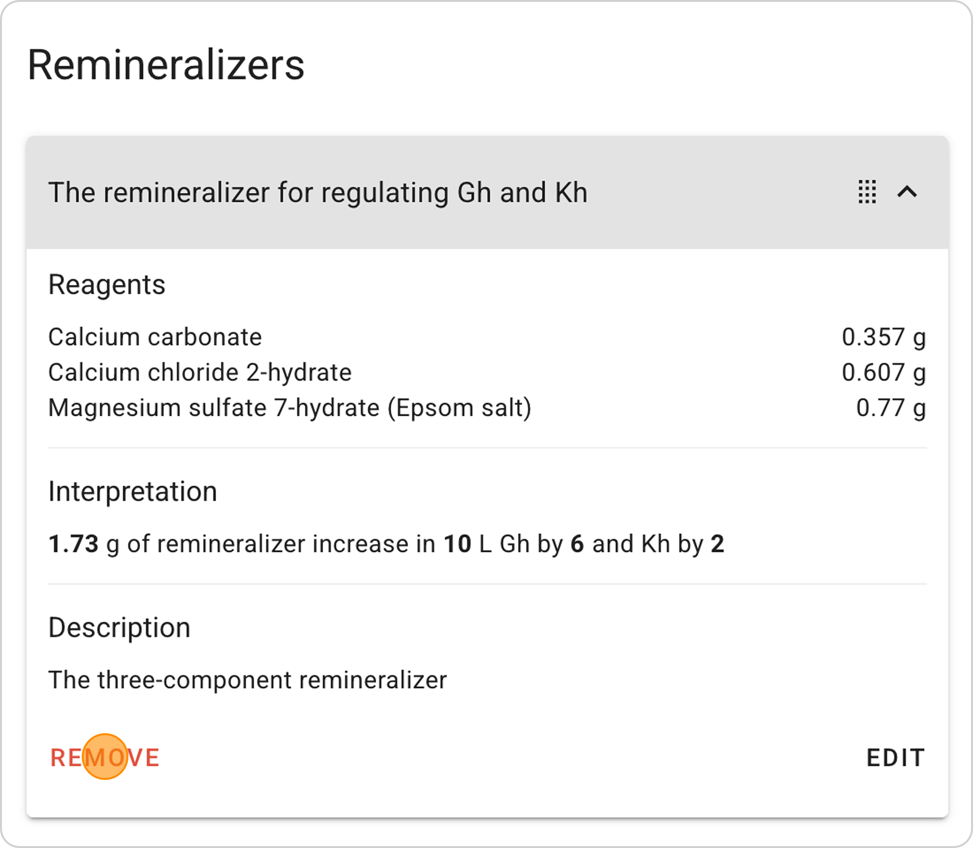Select the Calcium carbonate reagent name
The width and height of the screenshot is (973, 848).
(155, 337)
